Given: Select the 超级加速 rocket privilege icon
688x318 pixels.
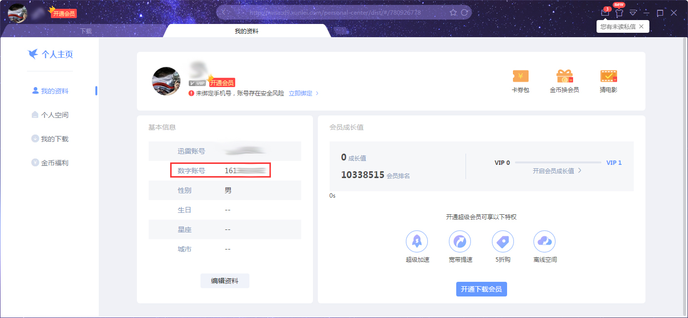Looking at the screenshot, I should [x=417, y=241].
